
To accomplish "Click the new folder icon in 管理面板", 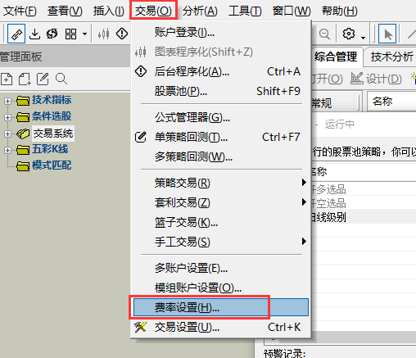I will [x=25, y=79].
